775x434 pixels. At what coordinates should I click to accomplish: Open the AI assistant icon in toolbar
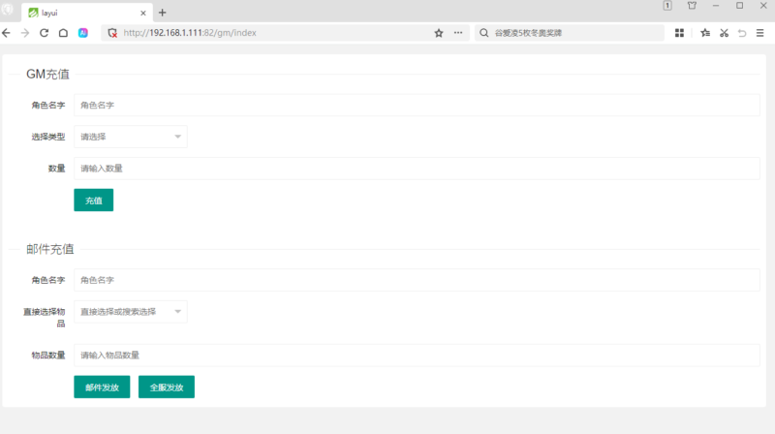(x=83, y=33)
